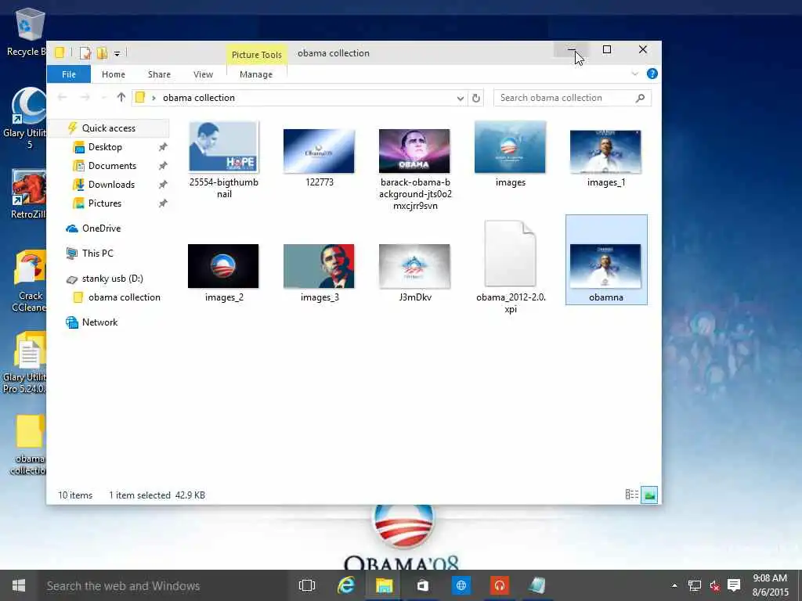Select the J3mDkv image file
The height and width of the screenshot is (601, 802).
[414, 266]
